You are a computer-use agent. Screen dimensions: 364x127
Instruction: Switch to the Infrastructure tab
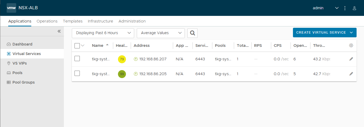(100, 21)
